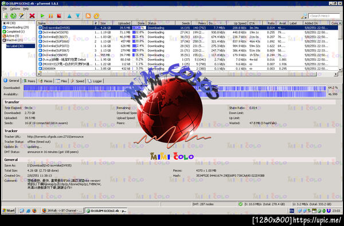The width and height of the screenshot is (344, 226).
Task: Click the horizontal scrollbar left arrow of torrent list
Action: pos(39,74)
